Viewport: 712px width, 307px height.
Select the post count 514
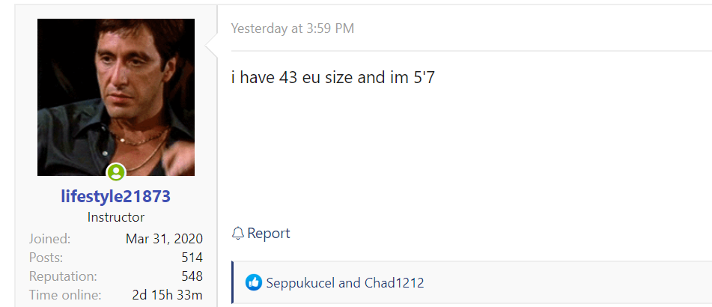(192, 257)
